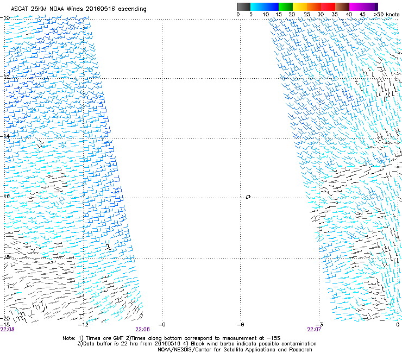Click the note "Times are GMT" line
This screenshot has height=353, width=402.
click(172, 338)
